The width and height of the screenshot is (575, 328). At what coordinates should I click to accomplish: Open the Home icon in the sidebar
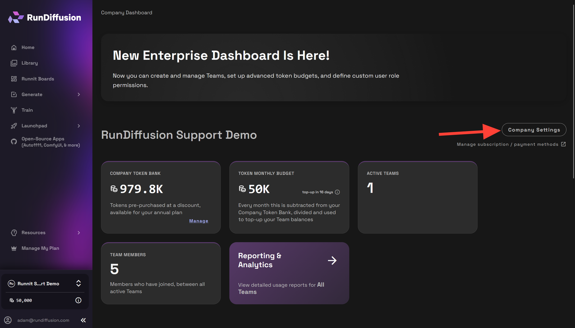pyautogui.click(x=14, y=47)
